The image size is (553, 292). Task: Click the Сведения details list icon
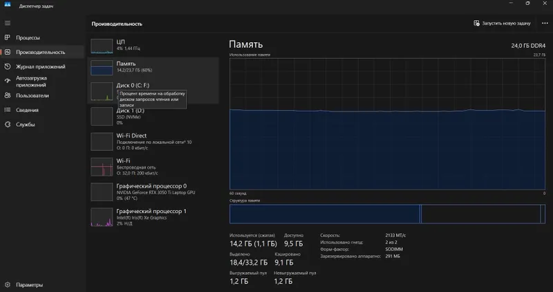coord(8,110)
